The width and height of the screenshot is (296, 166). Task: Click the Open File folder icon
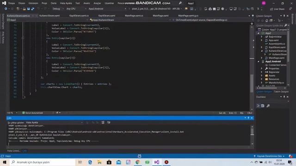coord(24,9)
